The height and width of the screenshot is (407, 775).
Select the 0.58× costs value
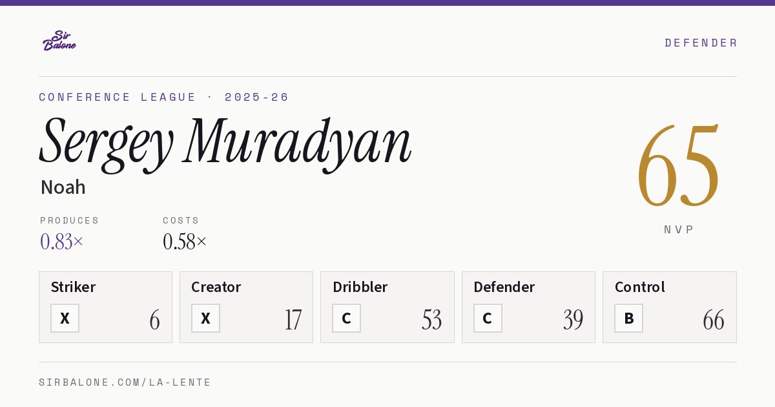tap(185, 242)
